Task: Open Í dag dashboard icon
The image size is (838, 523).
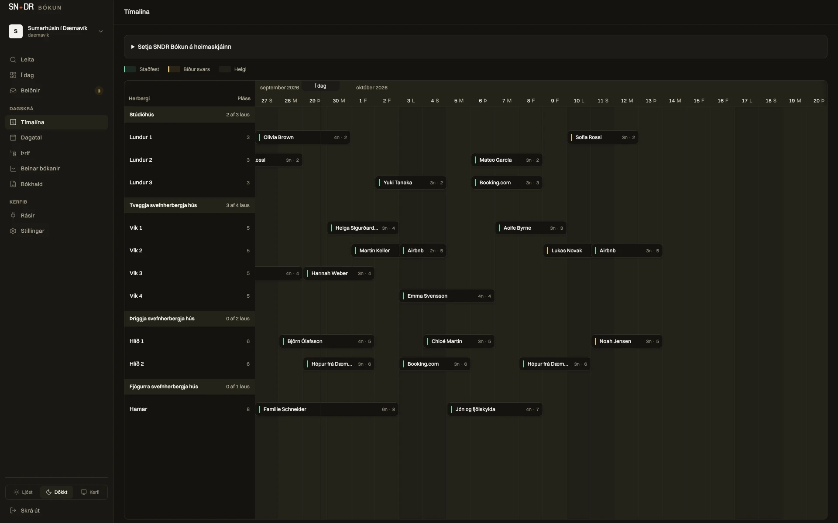Action: (13, 75)
